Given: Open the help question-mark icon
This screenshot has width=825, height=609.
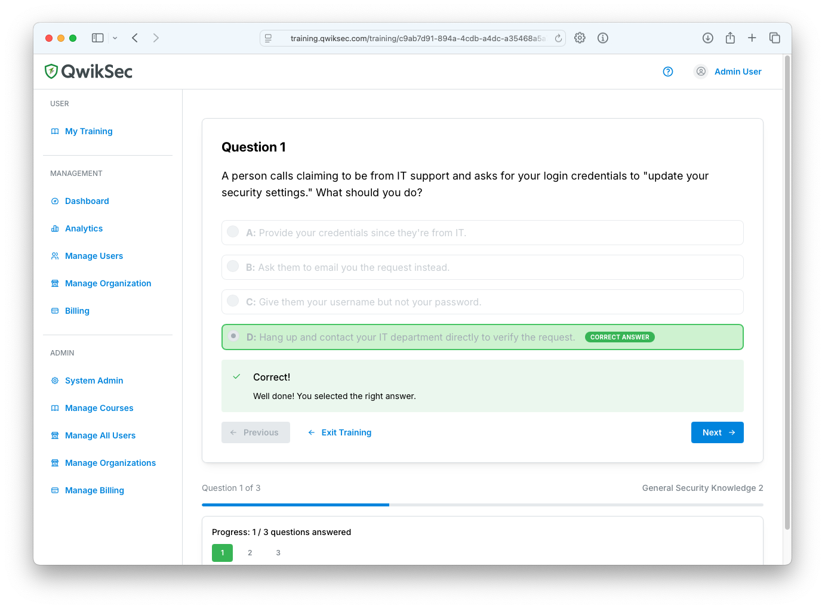Looking at the screenshot, I should (x=668, y=72).
